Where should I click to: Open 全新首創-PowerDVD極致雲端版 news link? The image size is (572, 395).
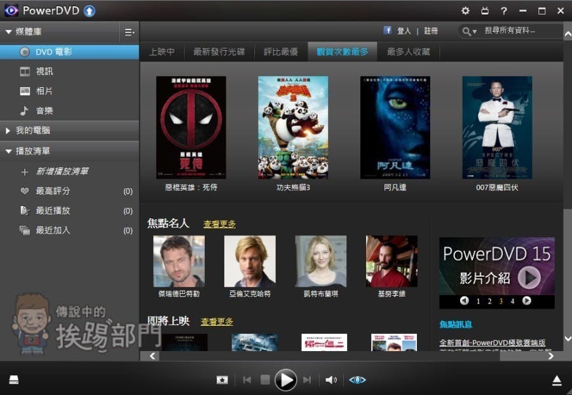[x=492, y=343]
